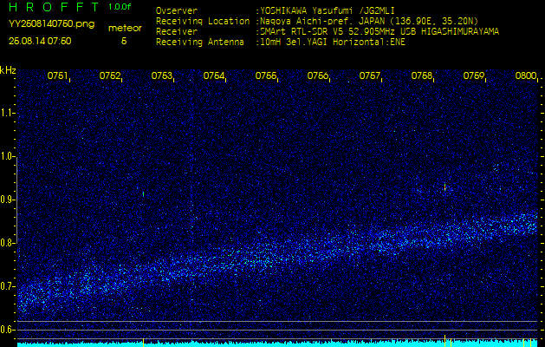Click the "Ovserver" field label
Screen dimensions: 545x347
click(x=177, y=10)
